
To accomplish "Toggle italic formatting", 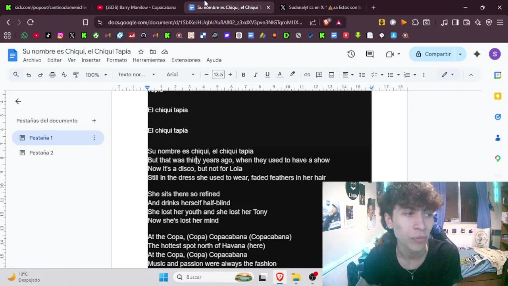I will coord(256,75).
